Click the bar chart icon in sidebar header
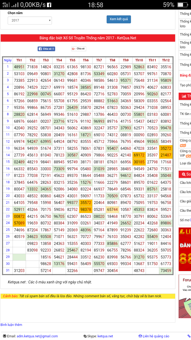 184,96
